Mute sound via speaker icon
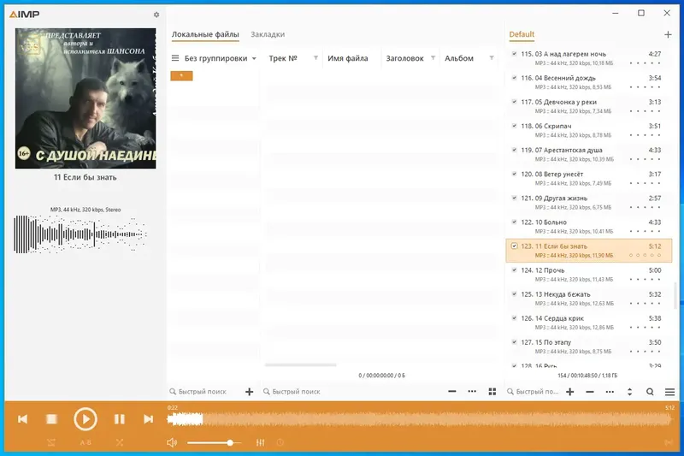Image resolution: width=684 pixels, height=456 pixels. [x=172, y=442]
